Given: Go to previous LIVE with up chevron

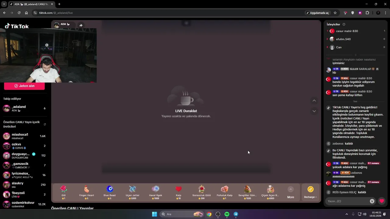Looking at the screenshot, I should (314, 101).
